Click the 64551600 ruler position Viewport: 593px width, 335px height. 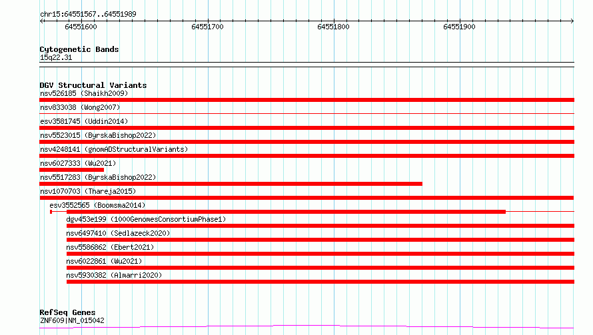tap(81, 27)
